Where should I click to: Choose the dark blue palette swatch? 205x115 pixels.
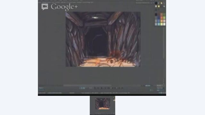pos(159,18)
